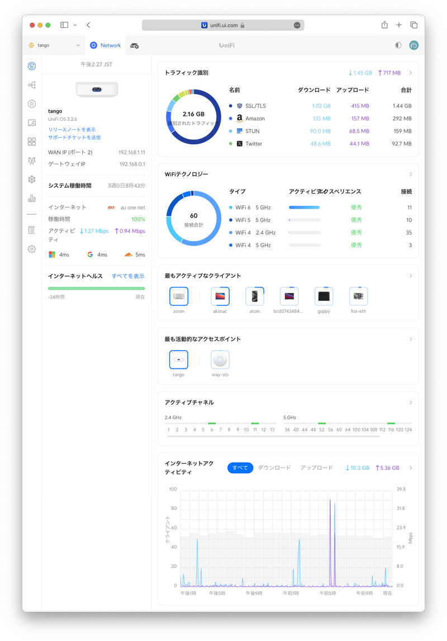Open the Client Devices sidebar icon
Screen dimensions: 447x641
tap(32, 122)
